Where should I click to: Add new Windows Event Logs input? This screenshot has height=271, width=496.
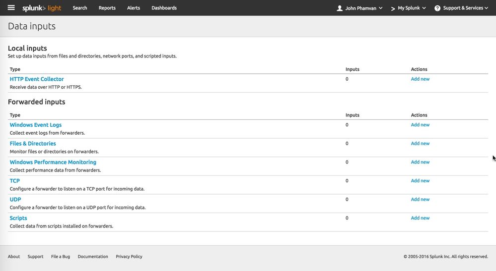(420, 125)
